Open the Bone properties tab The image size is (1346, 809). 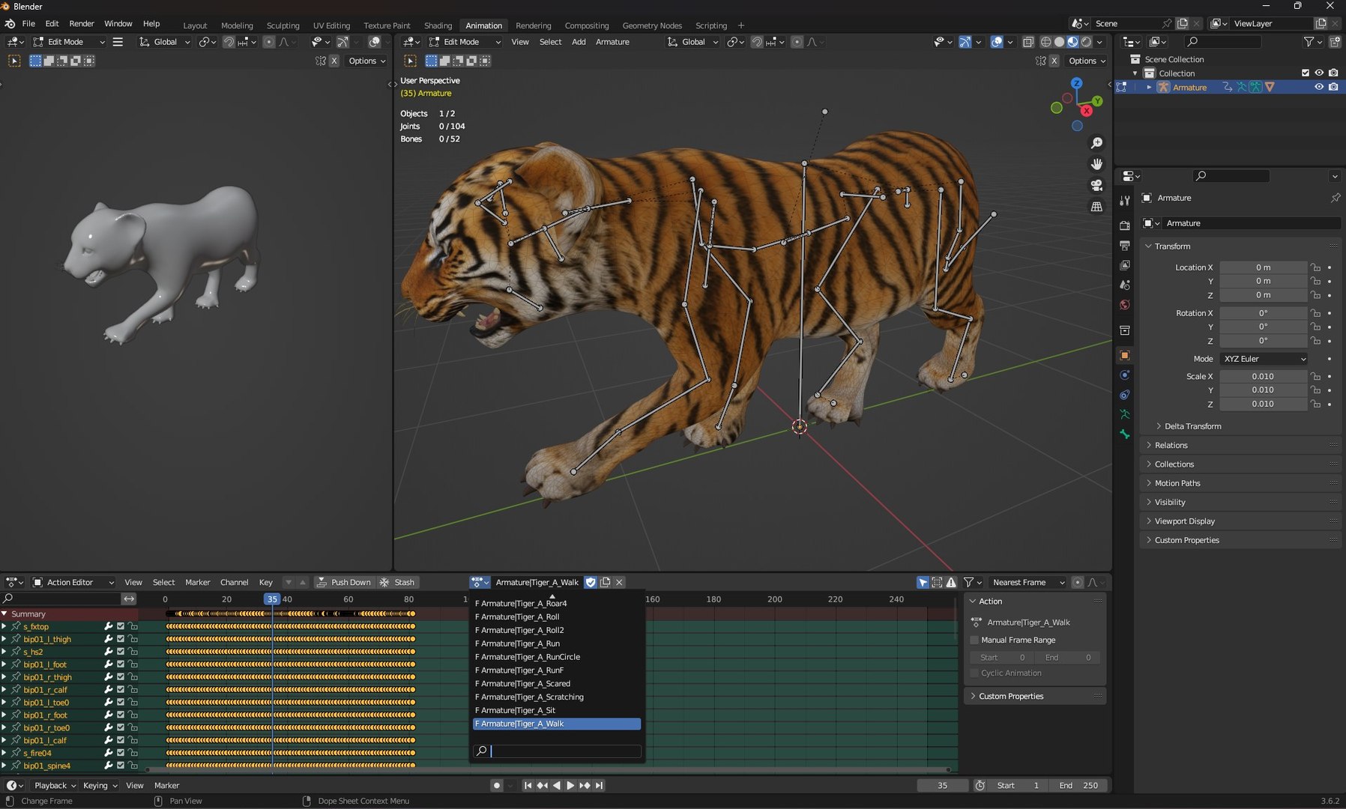[x=1124, y=434]
